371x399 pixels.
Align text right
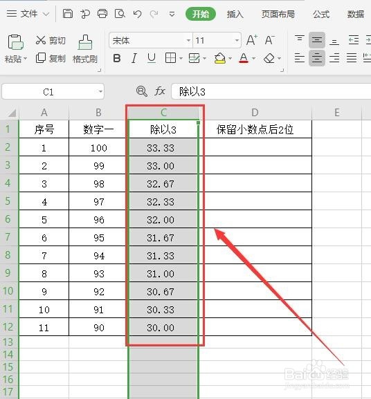click(x=334, y=58)
